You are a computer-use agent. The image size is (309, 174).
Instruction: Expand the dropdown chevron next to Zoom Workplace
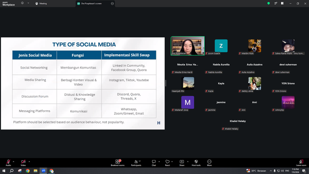28,3
